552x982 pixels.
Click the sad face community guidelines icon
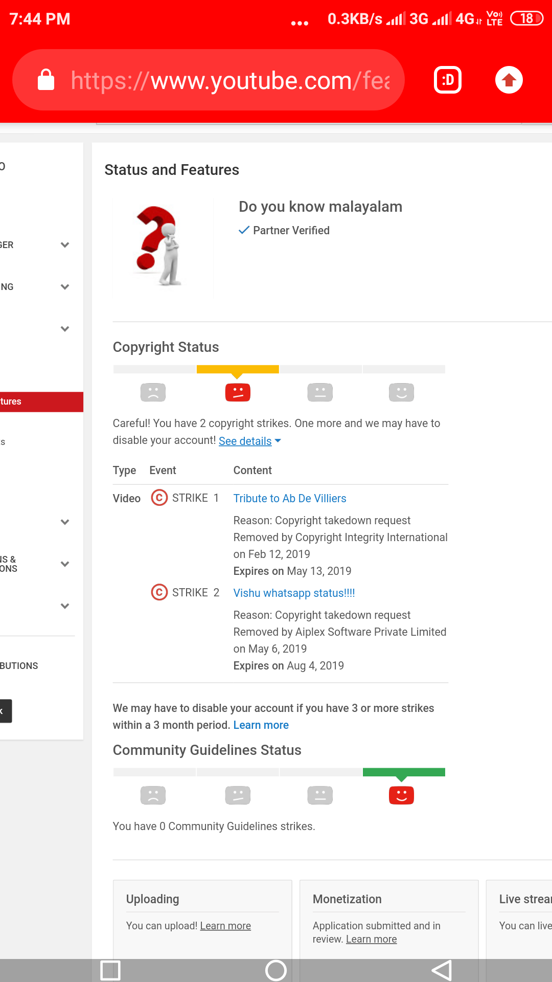click(x=153, y=795)
